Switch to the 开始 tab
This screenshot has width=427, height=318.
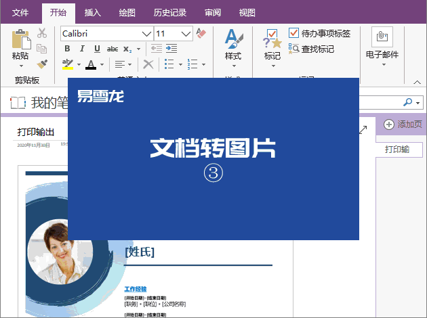pyautogui.click(x=58, y=12)
